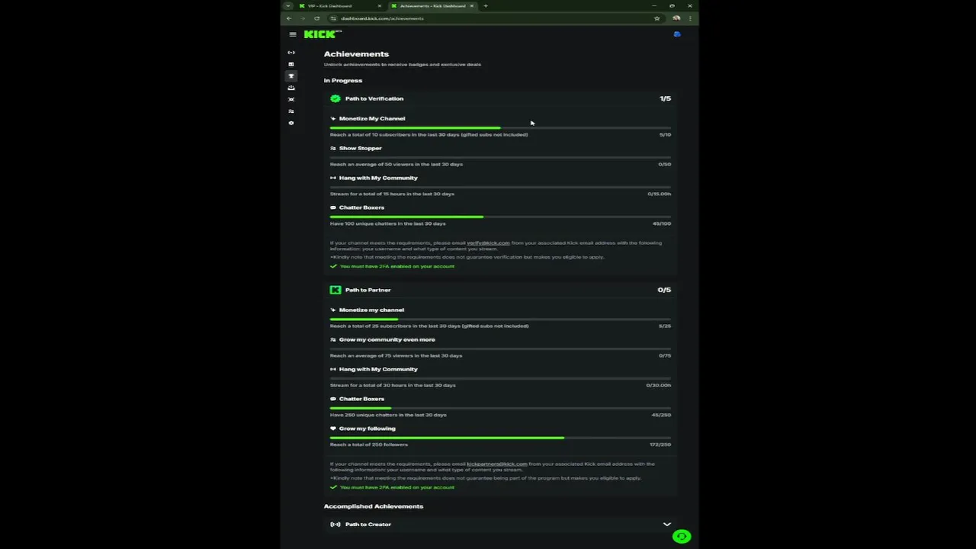Expand the Path to Creator section
Image resolution: width=976 pixels, height=549 pixels.
(x=666, y=525)
